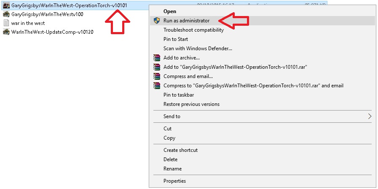Viewport: 378px width, 189px height.
Task: Click the 'war in the west' text document icon
Action: (x=6, y=23)
